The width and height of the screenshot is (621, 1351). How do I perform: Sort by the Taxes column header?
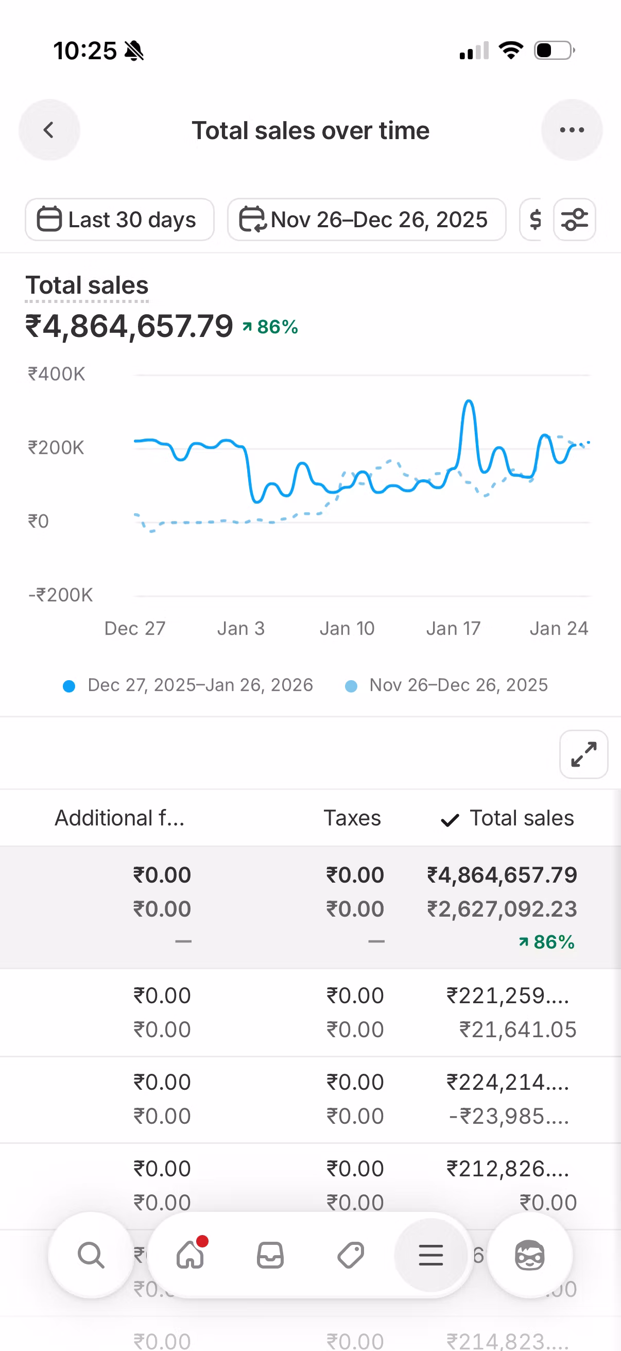coord(352,818)
